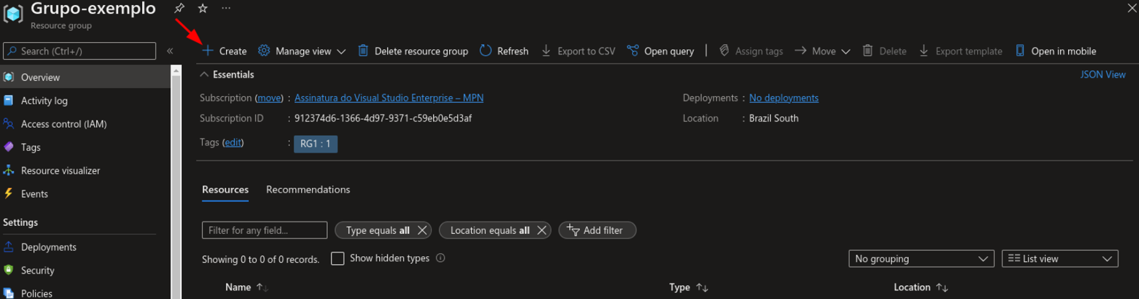This screenshot has height=299, width=1139.
Task: Open Activity log in sidebar menu
Action: (44, 100)
